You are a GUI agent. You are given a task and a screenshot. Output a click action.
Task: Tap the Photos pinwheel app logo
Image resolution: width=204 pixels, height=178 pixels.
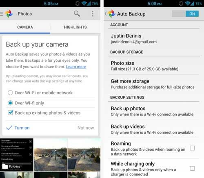(x=9, y=14)
